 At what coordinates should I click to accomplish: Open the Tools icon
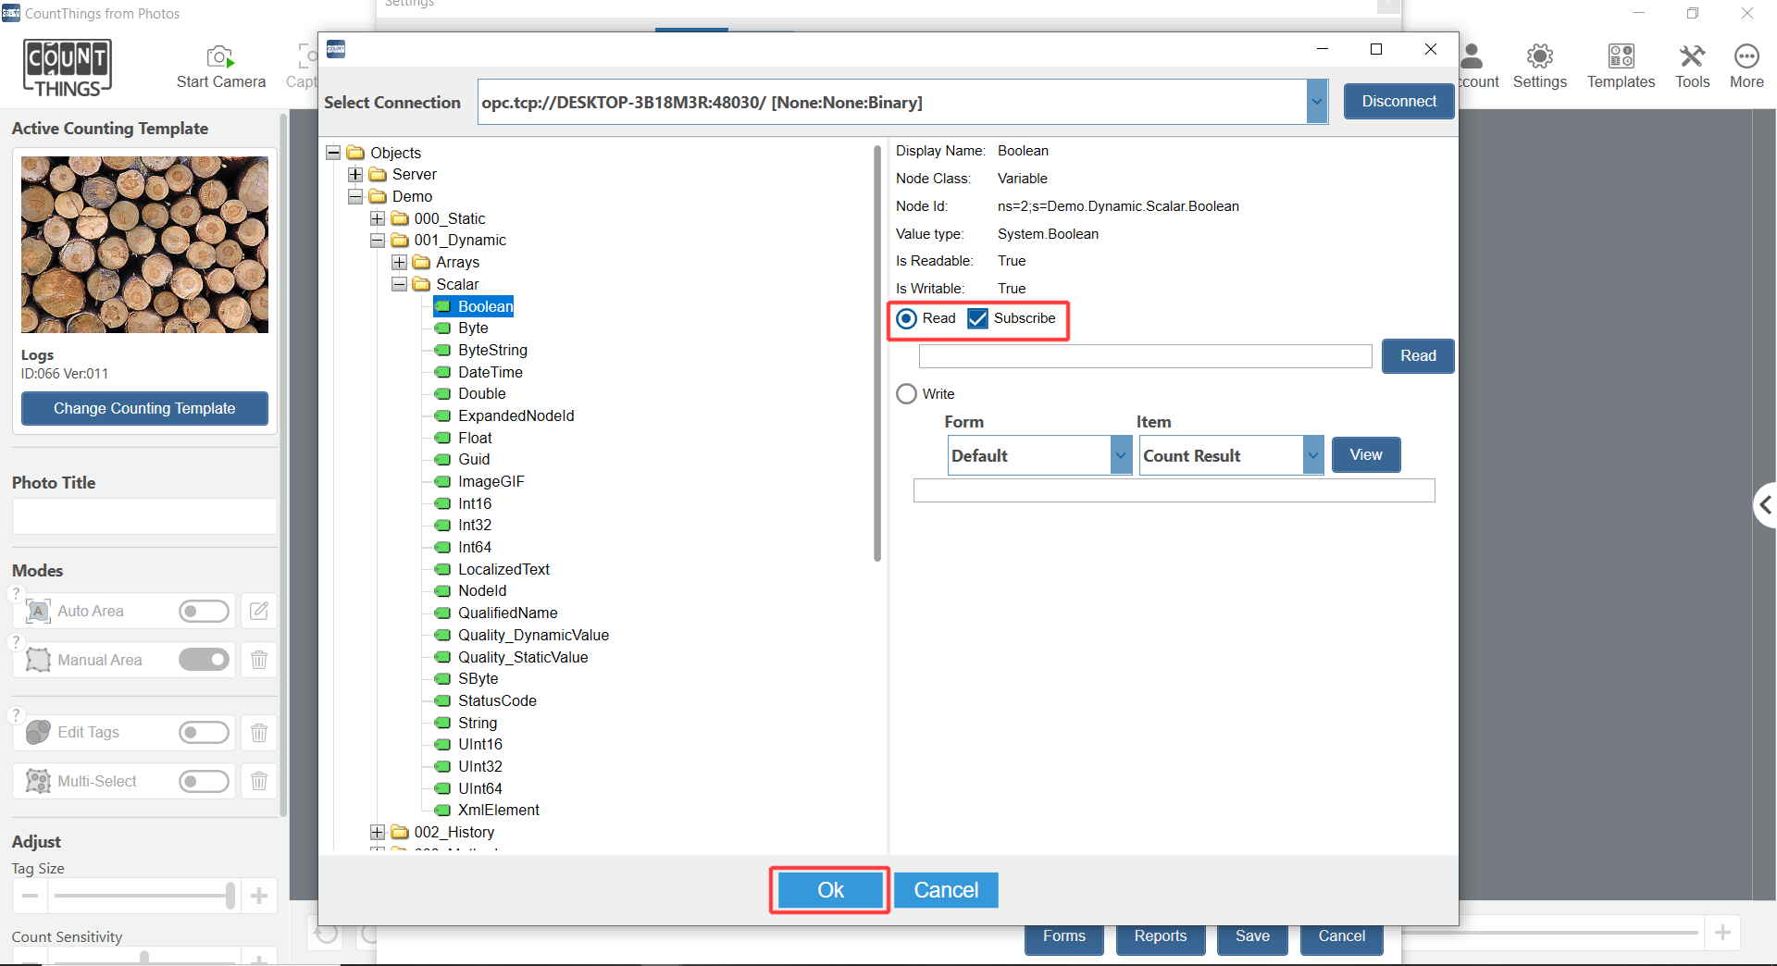click(1692, 57)
